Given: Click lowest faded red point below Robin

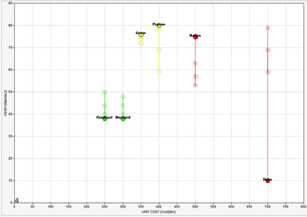Looking at the screenshot, I should (195, 85).
